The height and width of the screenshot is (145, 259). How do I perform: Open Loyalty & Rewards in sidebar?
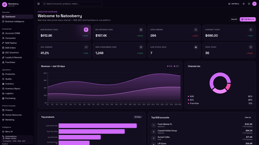(17, 57)
